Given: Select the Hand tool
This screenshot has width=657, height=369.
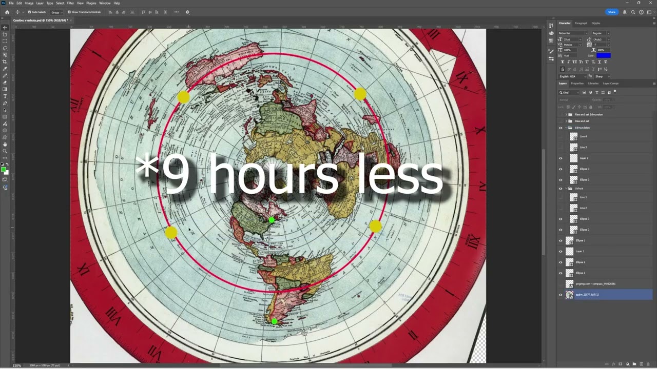Looking at the screenshot, I should (x=5, y=145).
